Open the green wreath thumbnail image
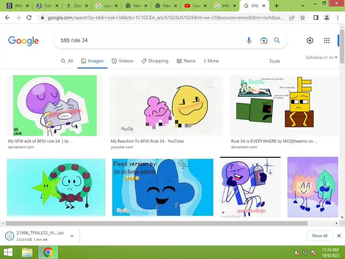Image resolution: width=345 pixels, height=259 pixels. coord(56,187)
